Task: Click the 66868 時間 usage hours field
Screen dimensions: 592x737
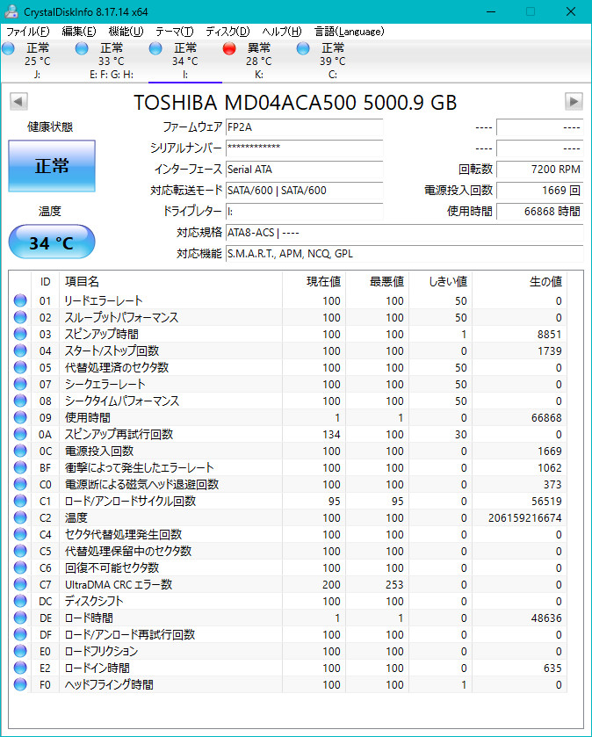Action: pos(540,212)
